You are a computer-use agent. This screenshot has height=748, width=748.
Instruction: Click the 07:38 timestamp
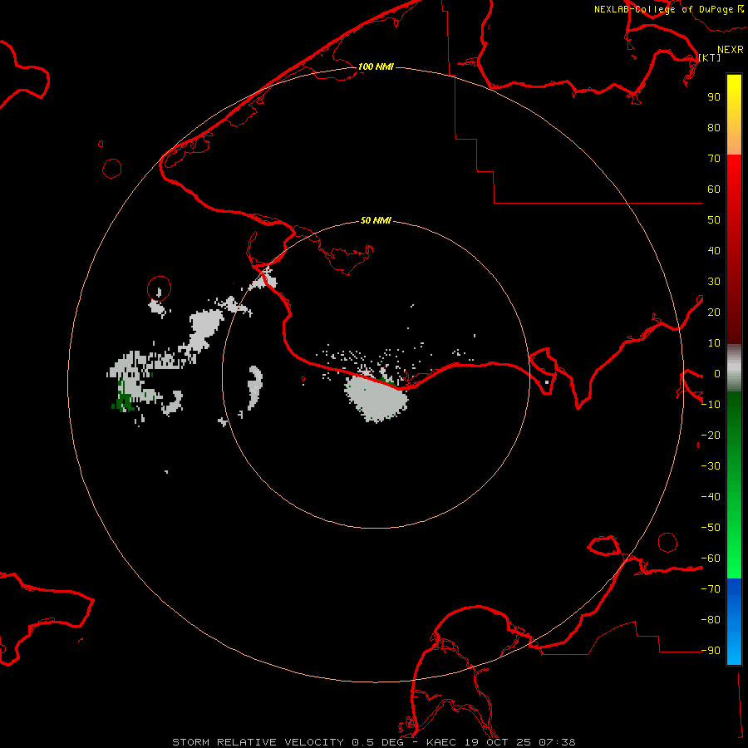tap(557, 742)
